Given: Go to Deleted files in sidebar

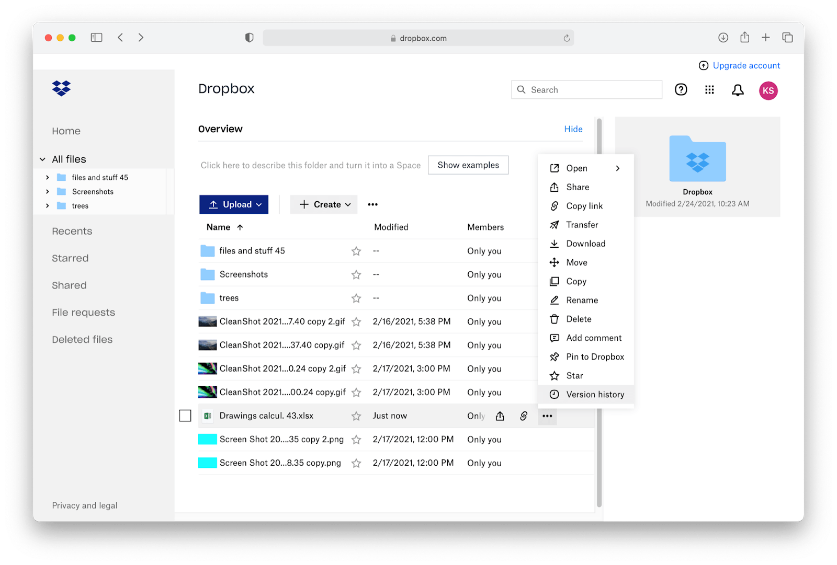Looking at the screenshot, I should pos(82,340).
